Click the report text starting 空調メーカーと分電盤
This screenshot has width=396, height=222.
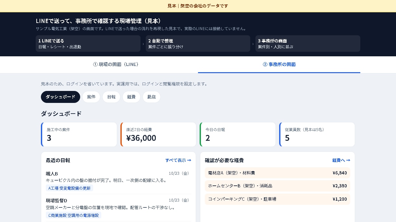[x=111, y=207]
